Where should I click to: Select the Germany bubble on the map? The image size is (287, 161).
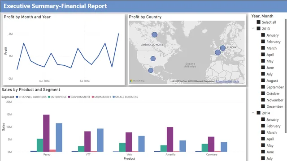(223, 48)
